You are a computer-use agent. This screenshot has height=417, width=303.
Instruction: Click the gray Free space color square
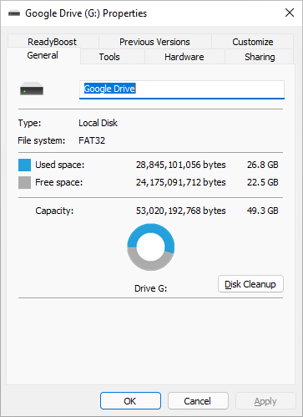[24, 183]
